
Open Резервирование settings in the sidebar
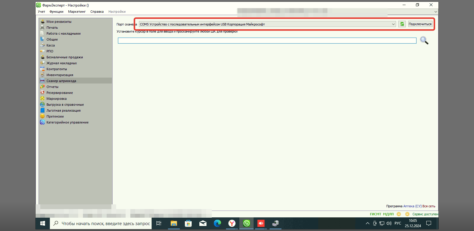pos(60,93)
